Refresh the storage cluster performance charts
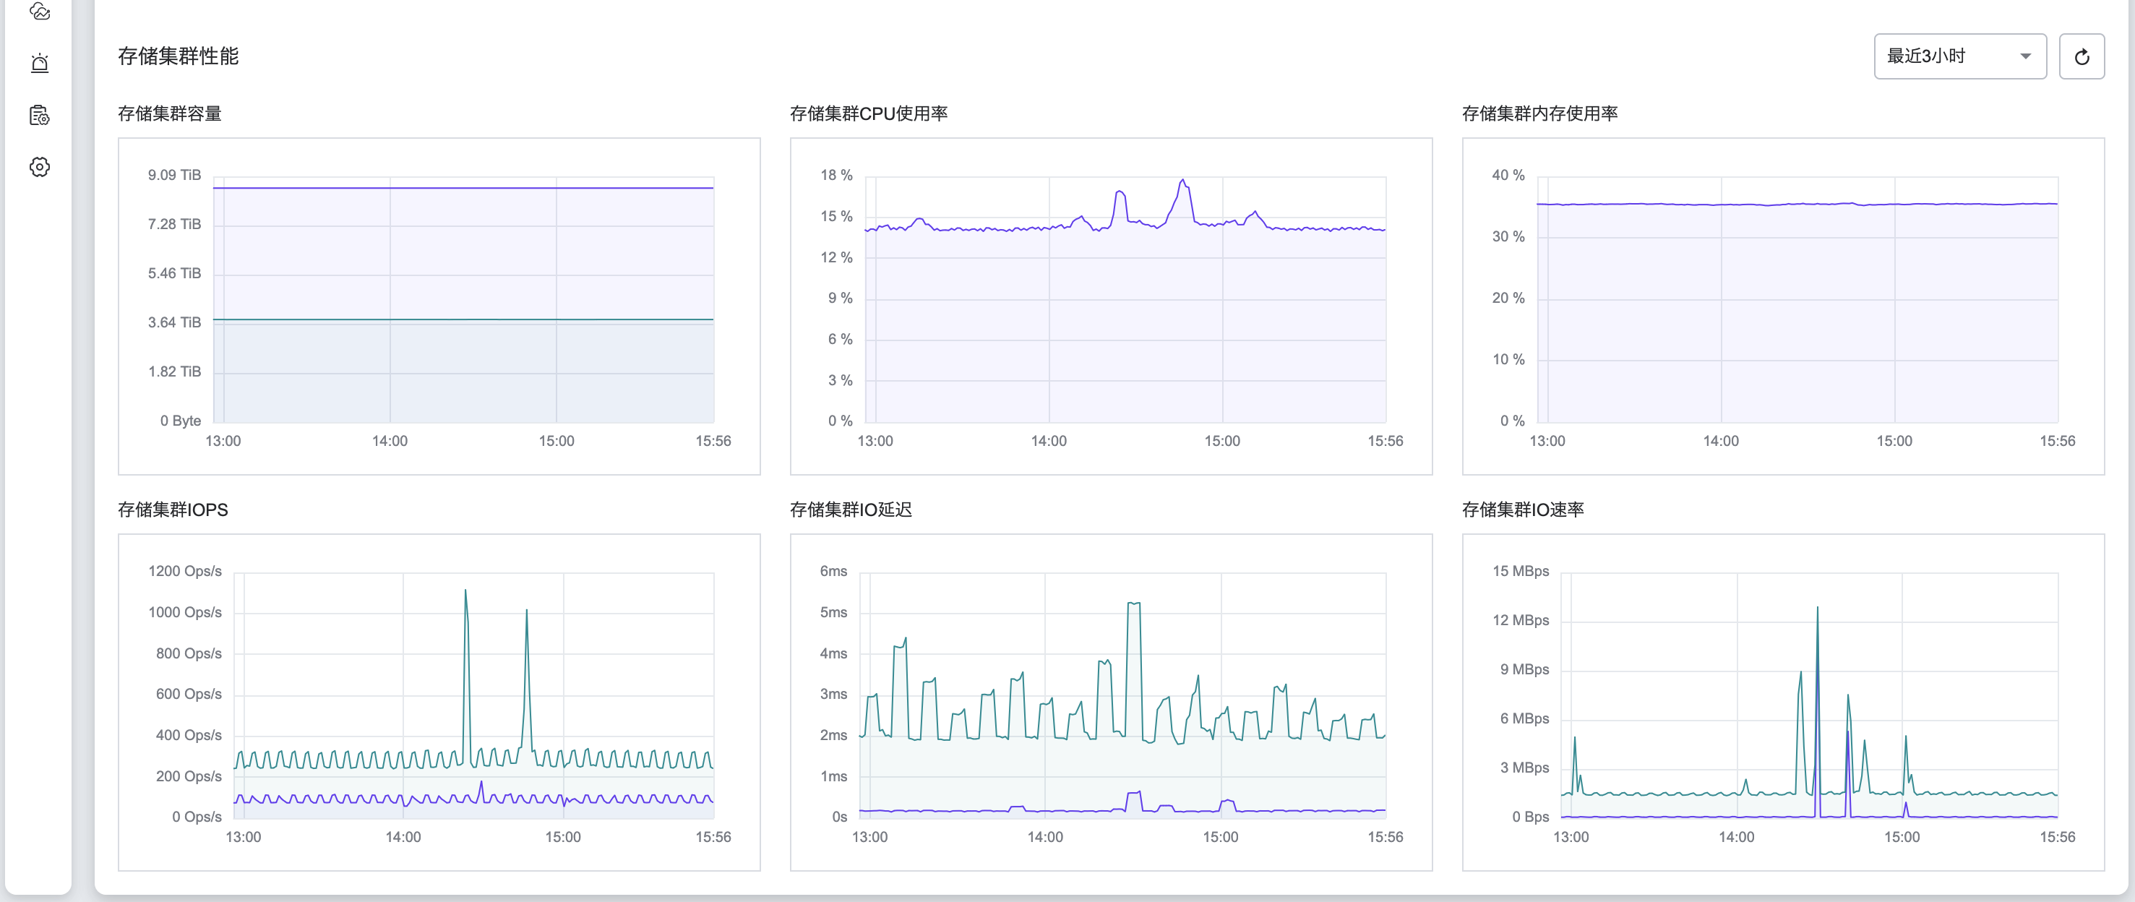Image resolution: width=2135 pixels, height=902 pixels. [x=2081, y=56]
